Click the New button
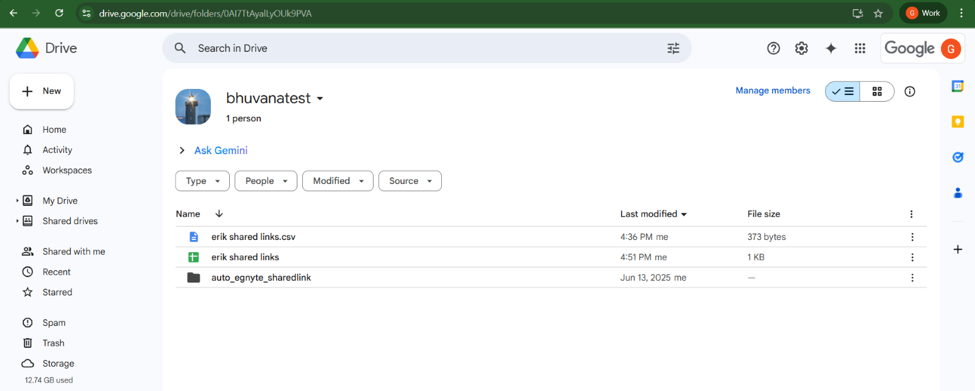Viewport: 975px width, 391px height. (x=41, y=91)
